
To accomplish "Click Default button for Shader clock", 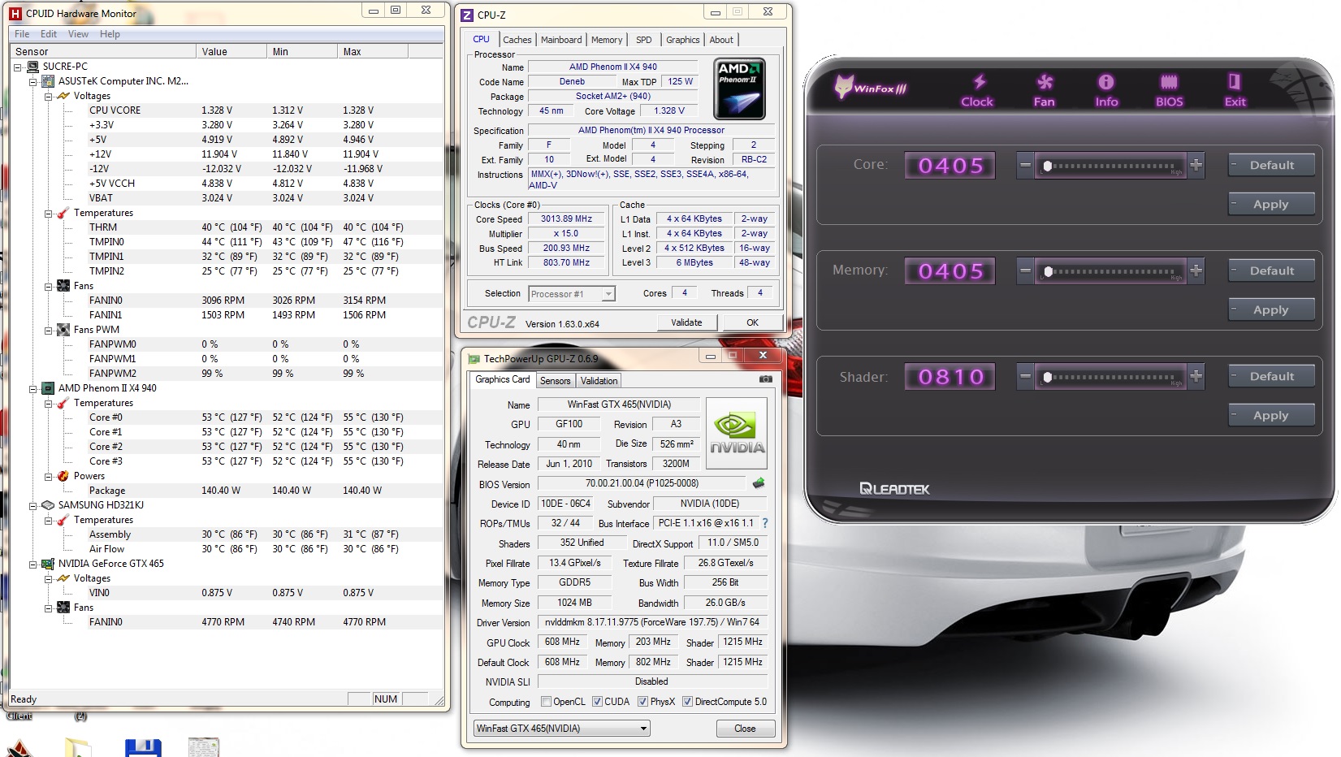I will [1271, 376].
